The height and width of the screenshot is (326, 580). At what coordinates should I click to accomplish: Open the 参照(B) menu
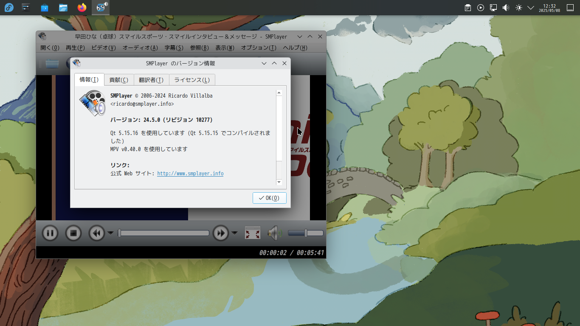[x=199, y=48]
